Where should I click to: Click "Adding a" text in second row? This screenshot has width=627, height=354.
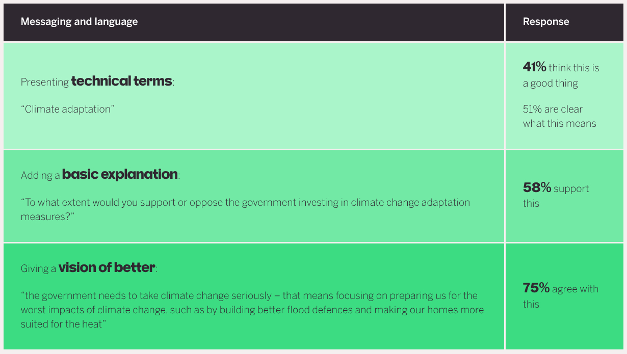(x=40, y=176)
